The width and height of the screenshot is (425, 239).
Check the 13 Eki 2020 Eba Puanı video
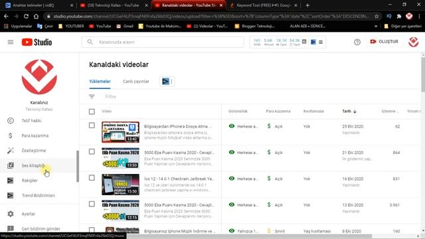click(x=92, y=204)
